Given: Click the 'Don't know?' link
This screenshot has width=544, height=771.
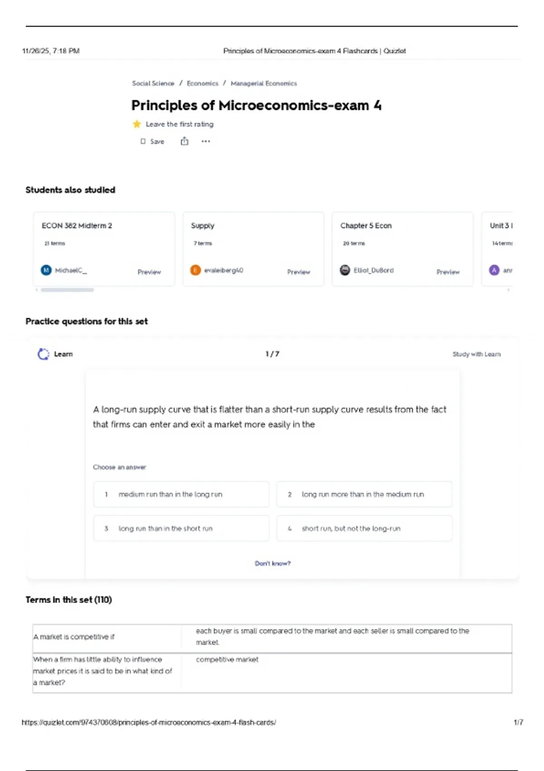Looking at the screenshot, I should click(272, 563).
